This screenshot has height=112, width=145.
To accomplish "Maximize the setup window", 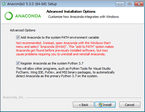I will coord(129,4).
